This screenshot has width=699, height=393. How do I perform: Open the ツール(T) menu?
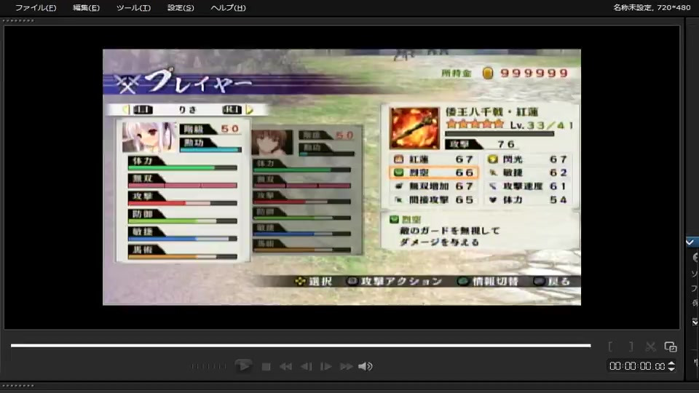[x=133, y=7]
